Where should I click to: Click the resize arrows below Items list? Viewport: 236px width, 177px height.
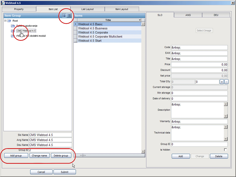coord(83,155)
